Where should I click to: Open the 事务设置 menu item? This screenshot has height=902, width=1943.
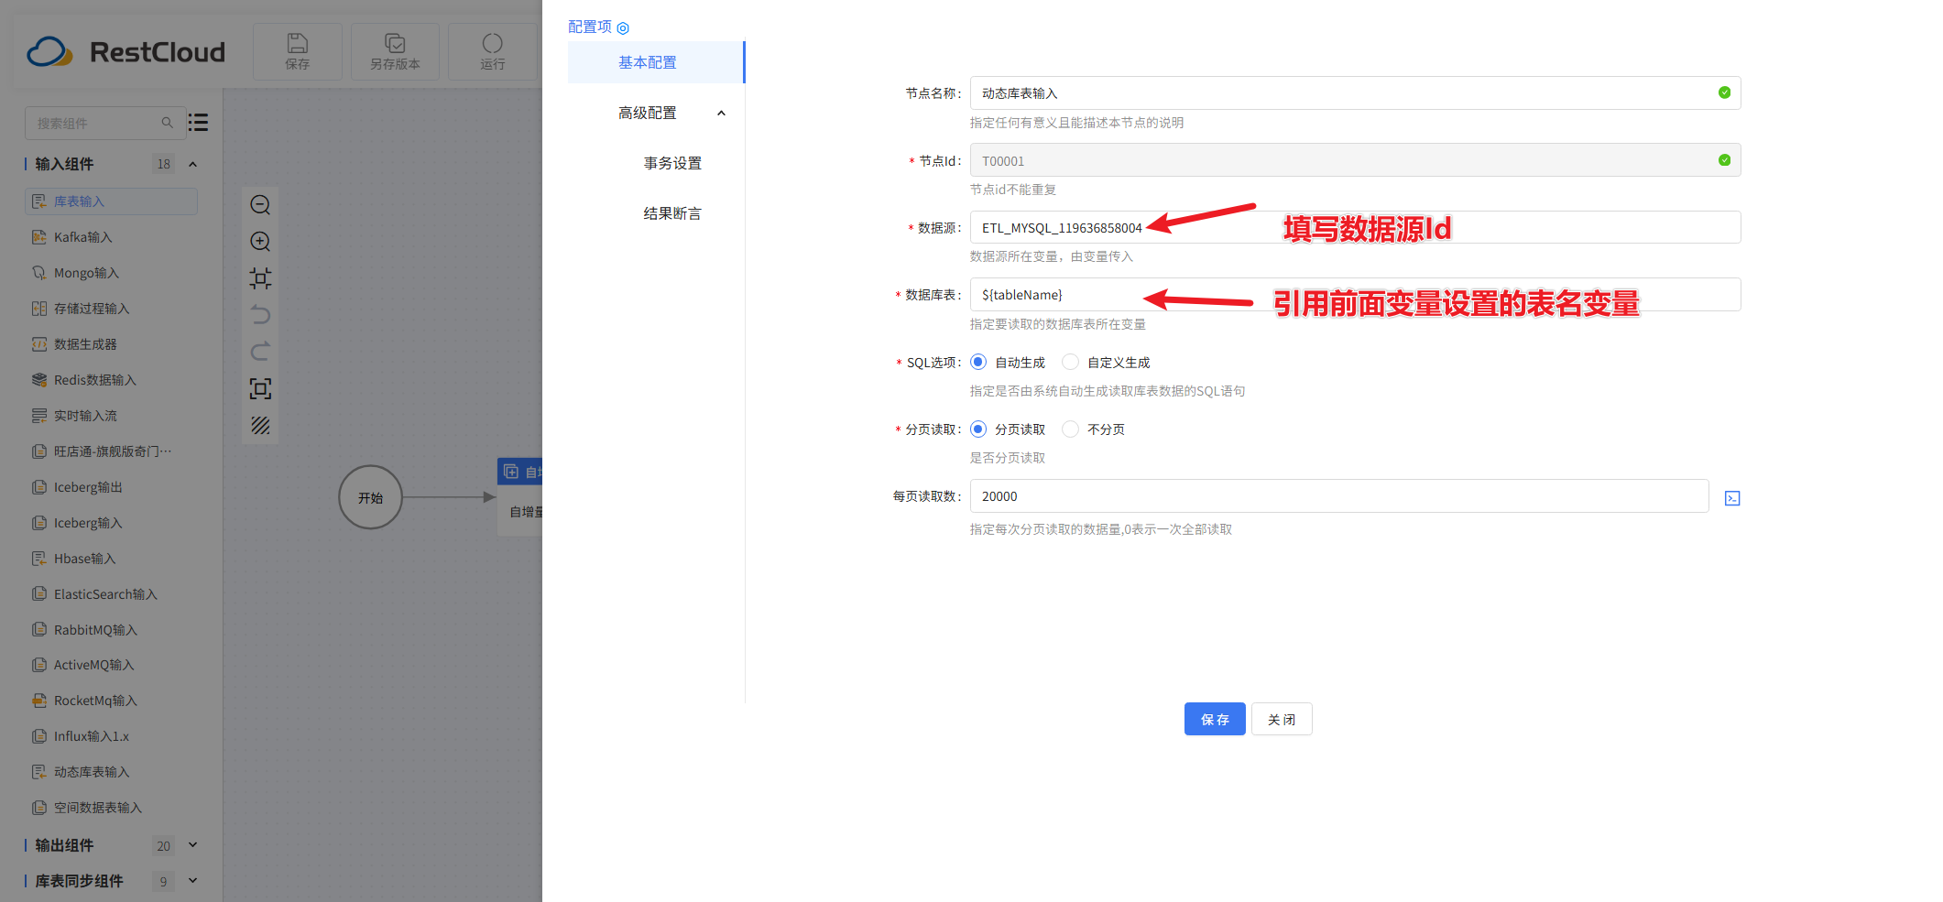[x=672, y=163]
